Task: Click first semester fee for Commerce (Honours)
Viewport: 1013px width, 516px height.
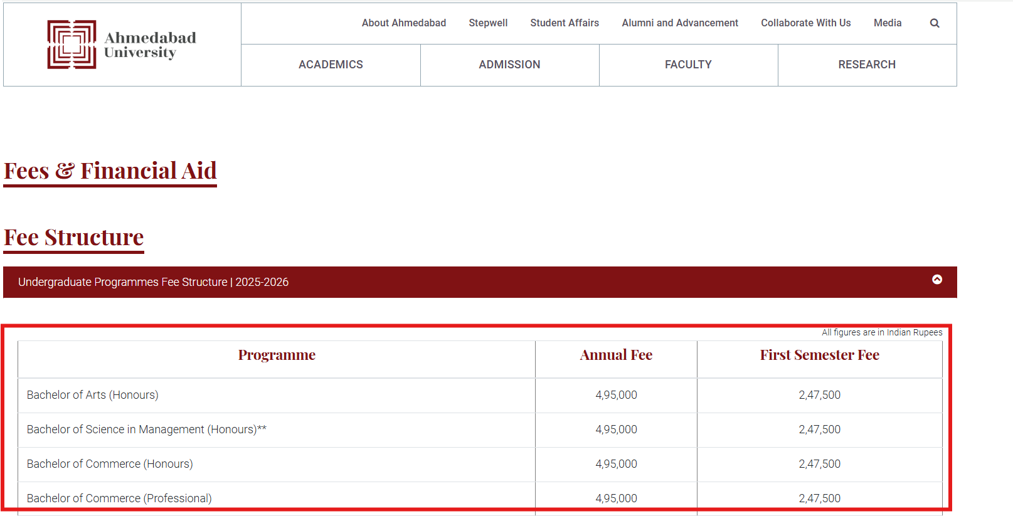Action: (x=820, y=464)
